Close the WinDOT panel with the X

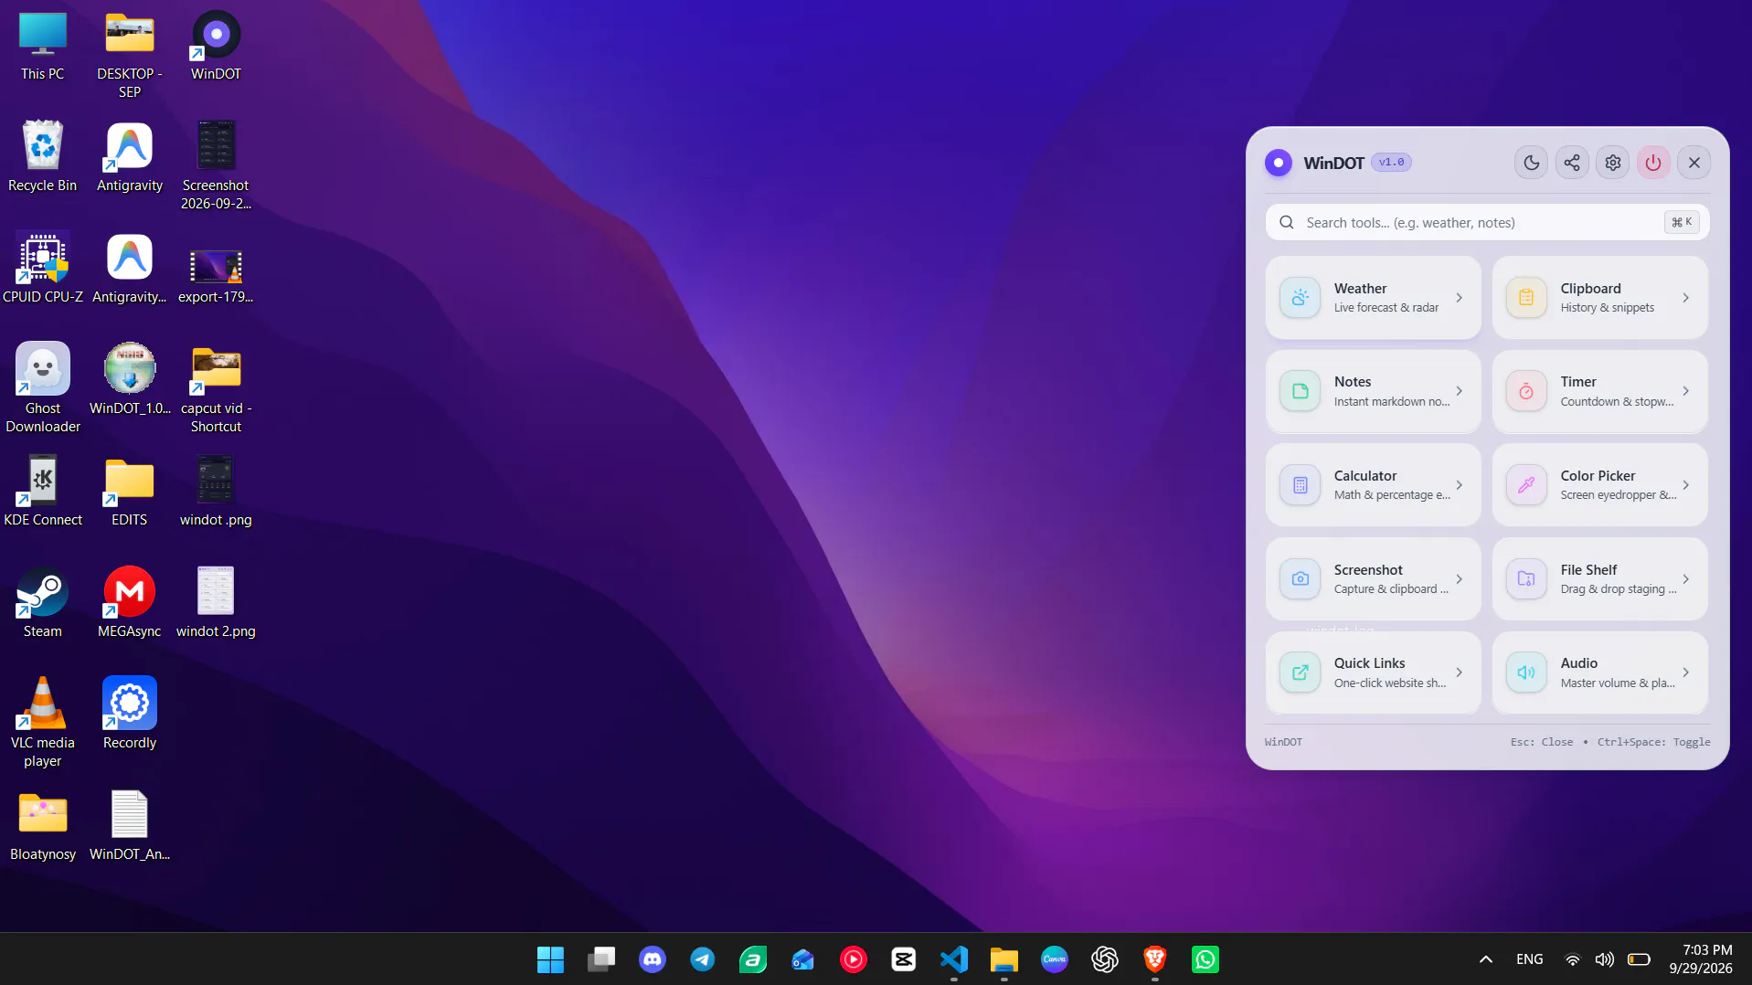pyautogui.click(x=1694, y=163)
